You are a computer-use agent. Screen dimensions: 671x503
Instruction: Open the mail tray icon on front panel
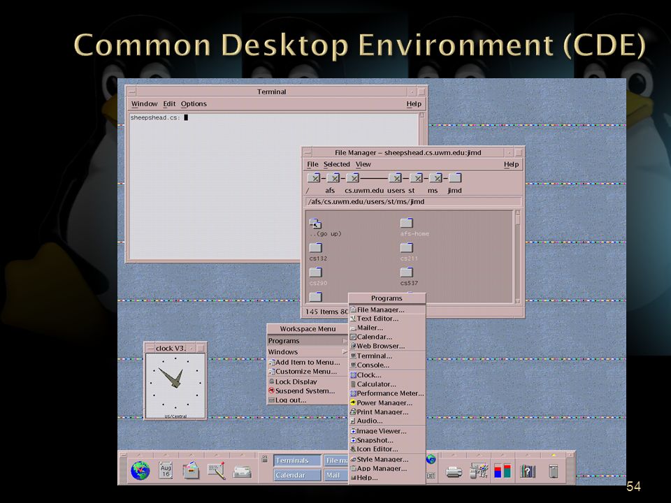(x=243, y=472)
